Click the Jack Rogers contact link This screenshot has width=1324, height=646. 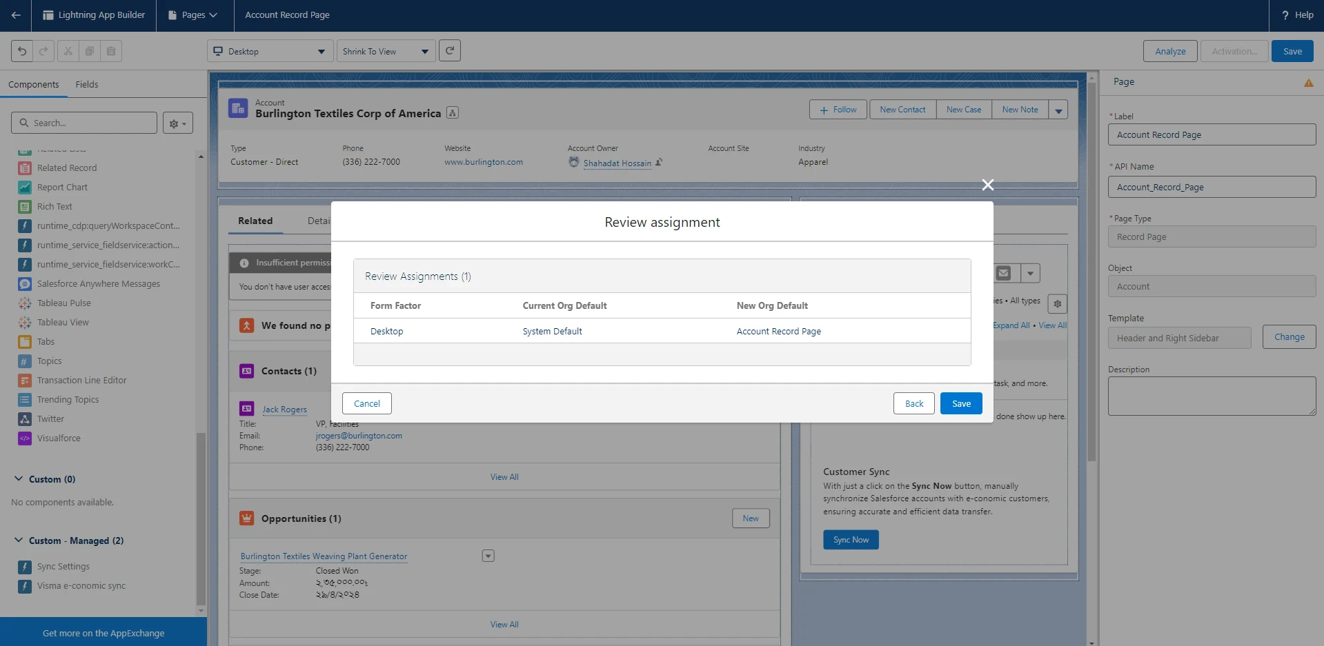284,410
